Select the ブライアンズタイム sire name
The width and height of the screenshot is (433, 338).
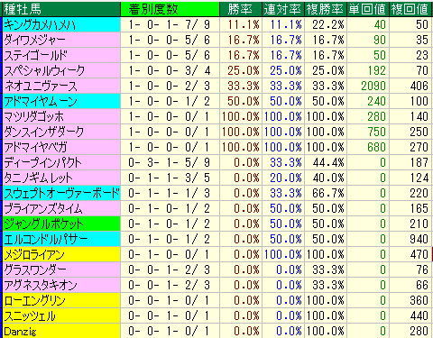(43, 208)
